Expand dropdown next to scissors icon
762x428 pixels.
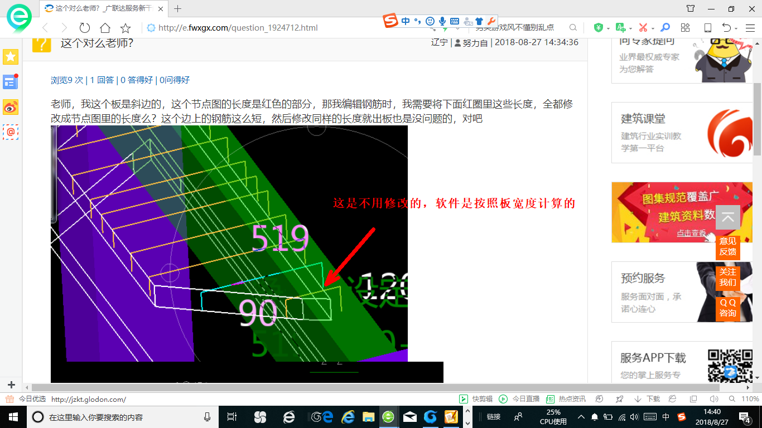click(652, 28)
